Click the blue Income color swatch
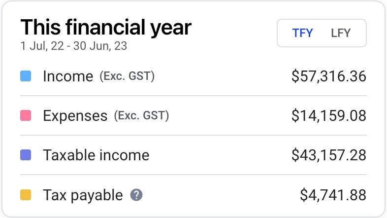The width and height of the screenshot is (387, 218). click(x=26, y=76)
